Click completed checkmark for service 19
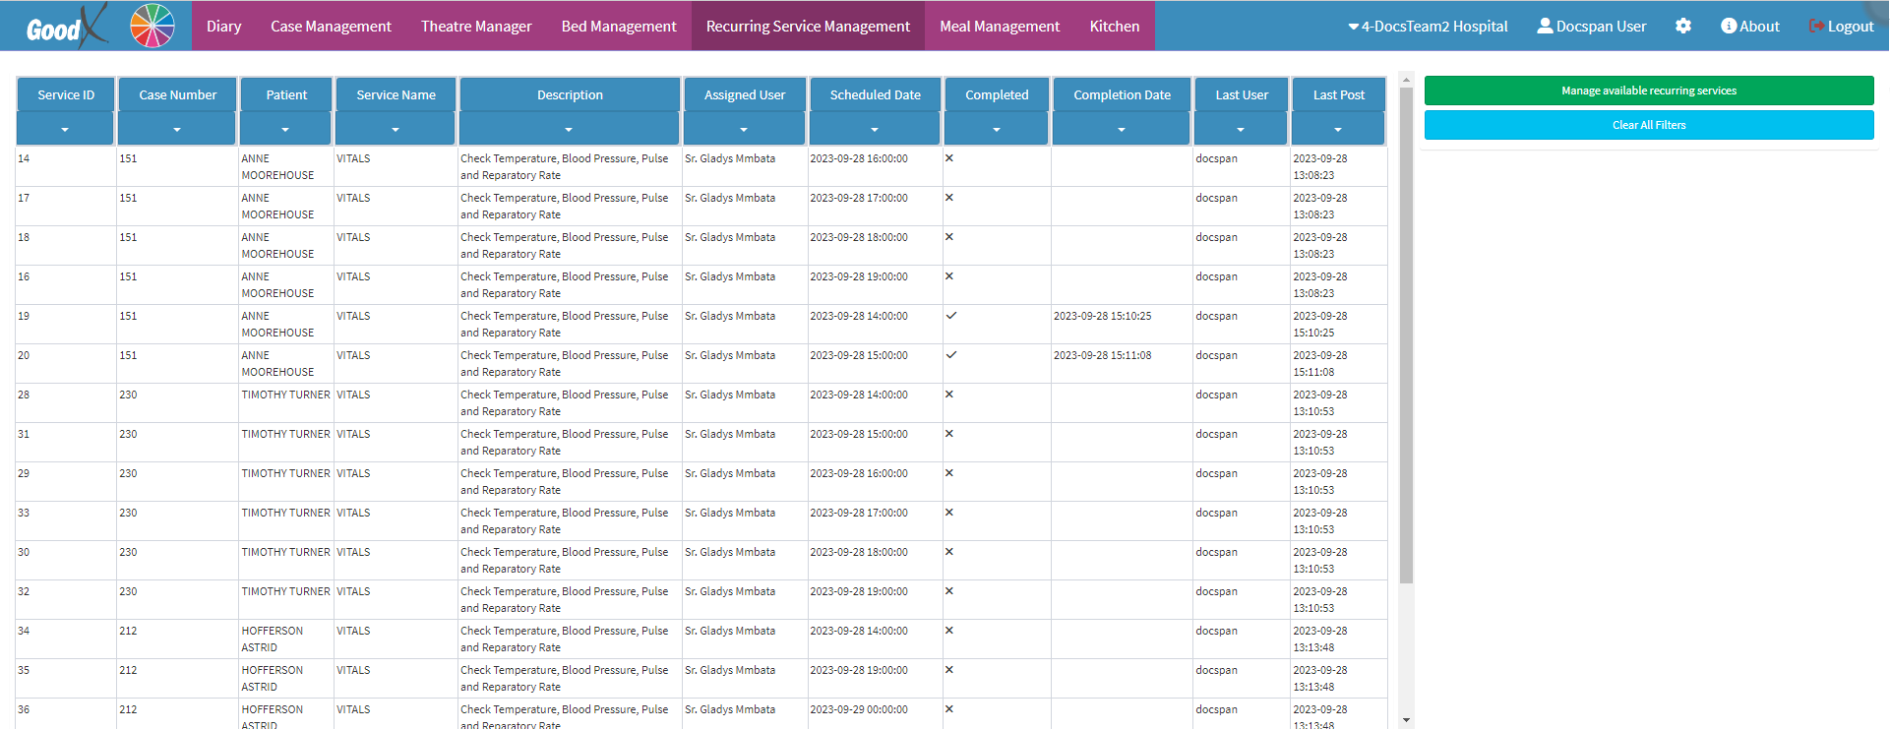Viewport: 1890px width, 730px height. [950, 316]
